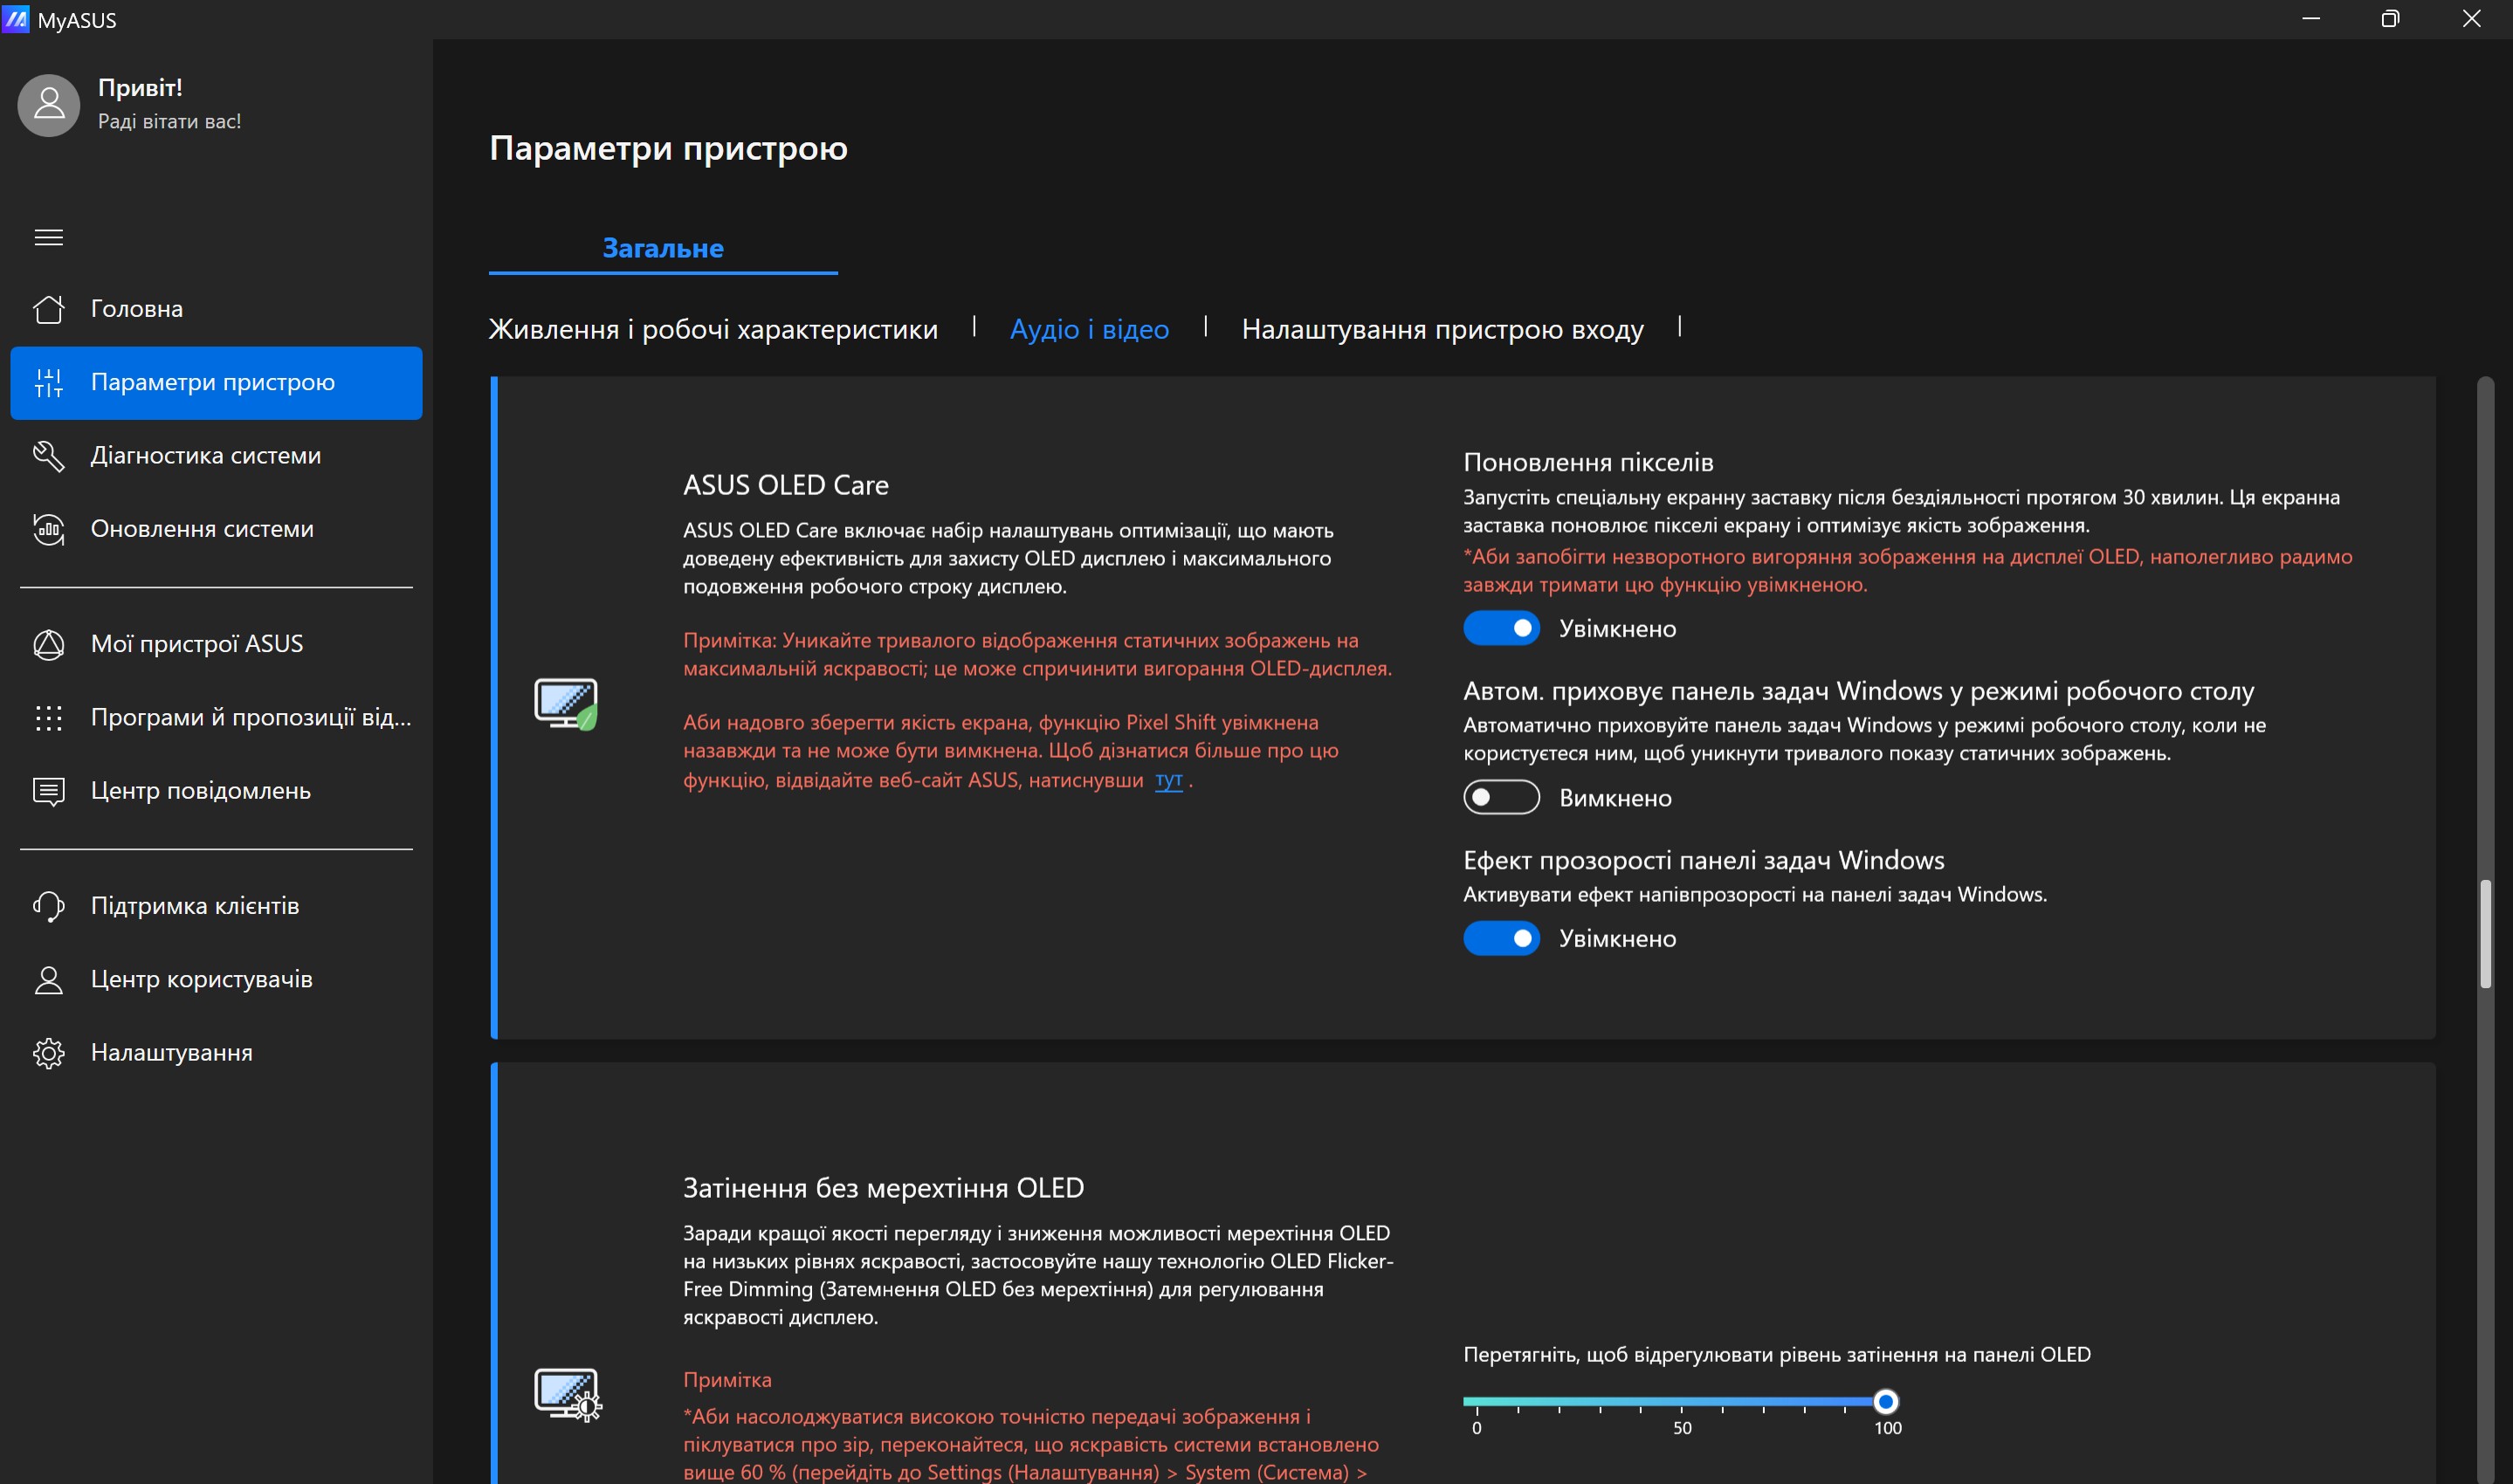Image resolution: width=2513 pixels, height=1484 pixels.
Task: Click the vertical scrollbar thumb
Action: [x=2485, y=934]
